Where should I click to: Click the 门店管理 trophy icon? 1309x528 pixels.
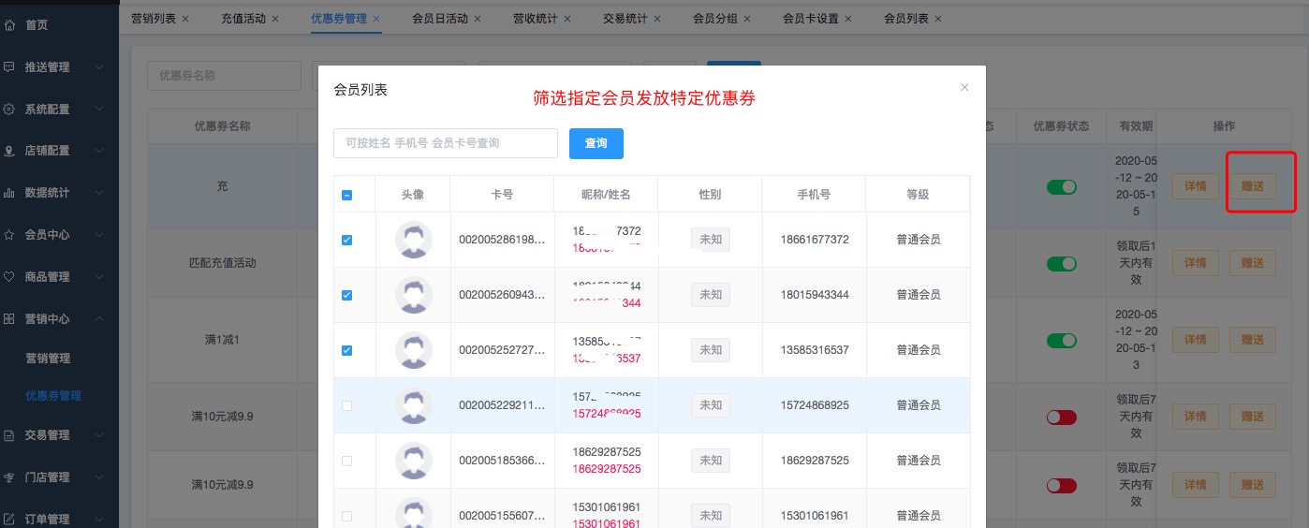click(10, 477)
